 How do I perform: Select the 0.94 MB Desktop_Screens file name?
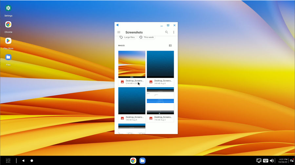[x=134, y=81]
